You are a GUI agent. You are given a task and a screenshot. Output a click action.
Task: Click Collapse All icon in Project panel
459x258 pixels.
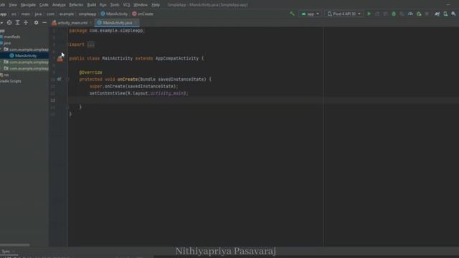tap(26, 22)
